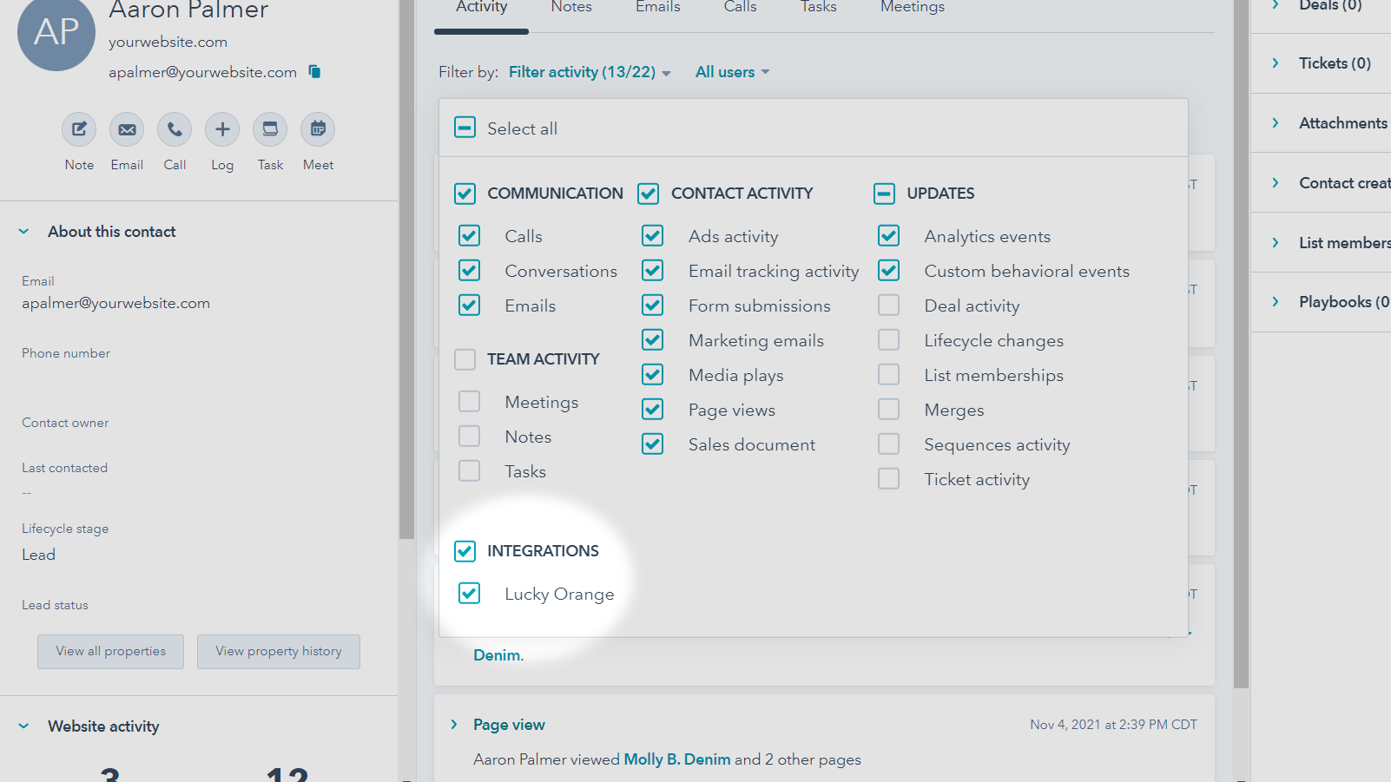Switch to the Meetings tab

912,8
